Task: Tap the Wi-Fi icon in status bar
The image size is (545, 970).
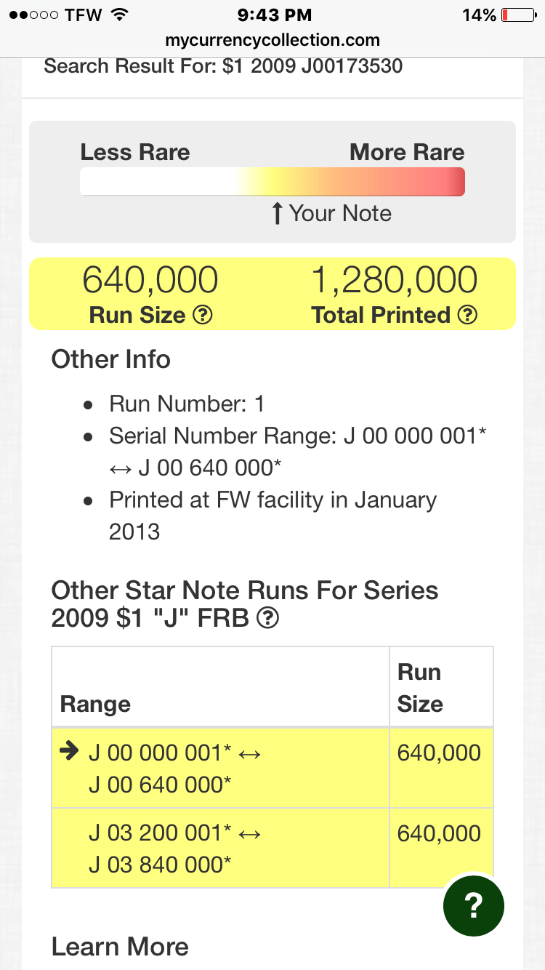Action: (x=121, y=15)
